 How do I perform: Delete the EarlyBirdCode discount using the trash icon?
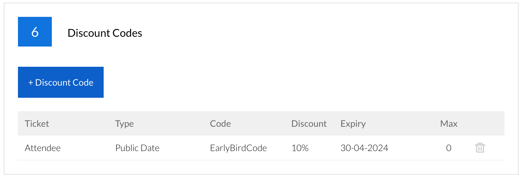click(x=480, y=148)
